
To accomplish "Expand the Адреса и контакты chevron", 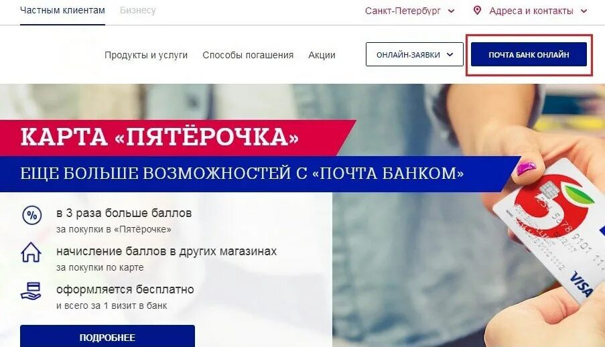I will [x=584, y=11].
